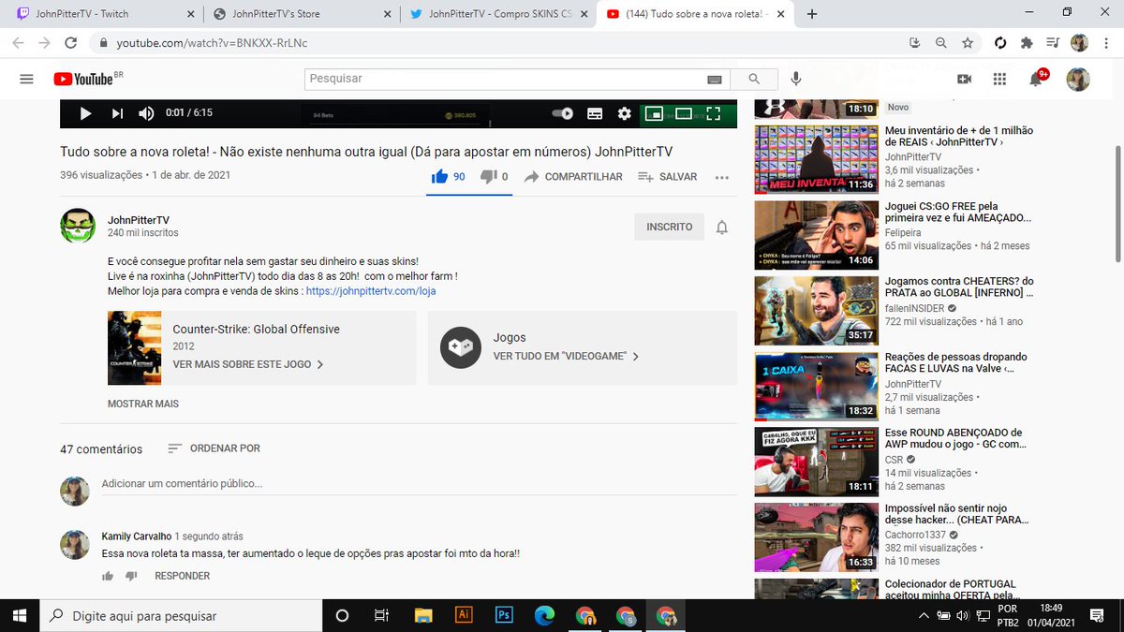Open browser extensions puzzle icon

[x=1027, y=43]
